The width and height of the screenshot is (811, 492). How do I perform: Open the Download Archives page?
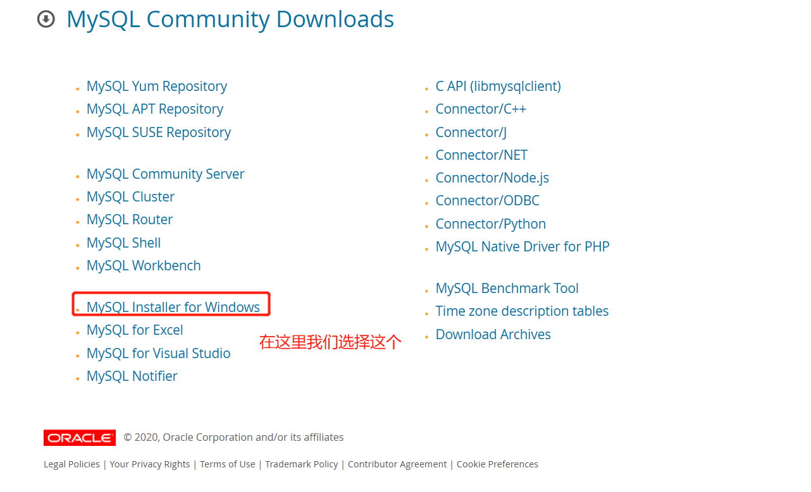point(493,334)
